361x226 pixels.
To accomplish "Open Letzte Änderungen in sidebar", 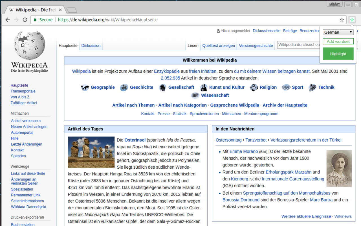I will point(27,144).
